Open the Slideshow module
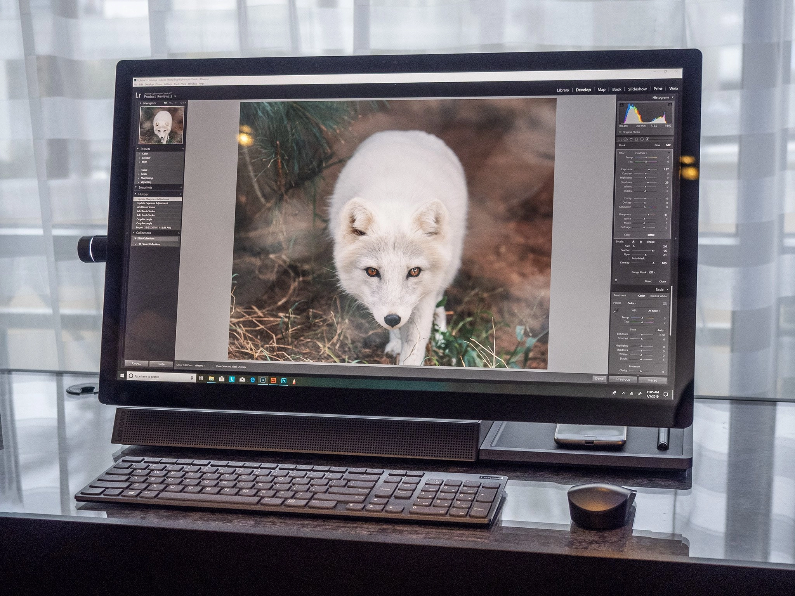The image size is (795, 596). point(637,89)
